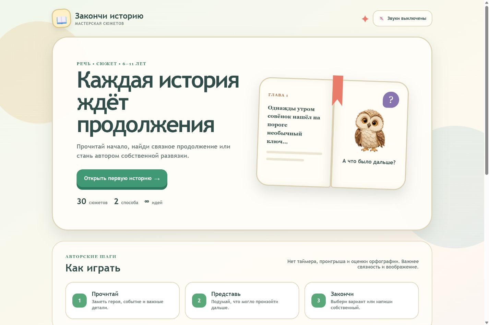Click the 'ГЛАВА 1' label in the book
The height and width of the screenshot is (325, 489).
click(278, 95)
